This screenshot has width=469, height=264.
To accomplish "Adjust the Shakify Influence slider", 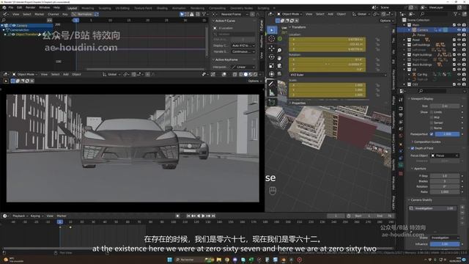I will (445, 244).
